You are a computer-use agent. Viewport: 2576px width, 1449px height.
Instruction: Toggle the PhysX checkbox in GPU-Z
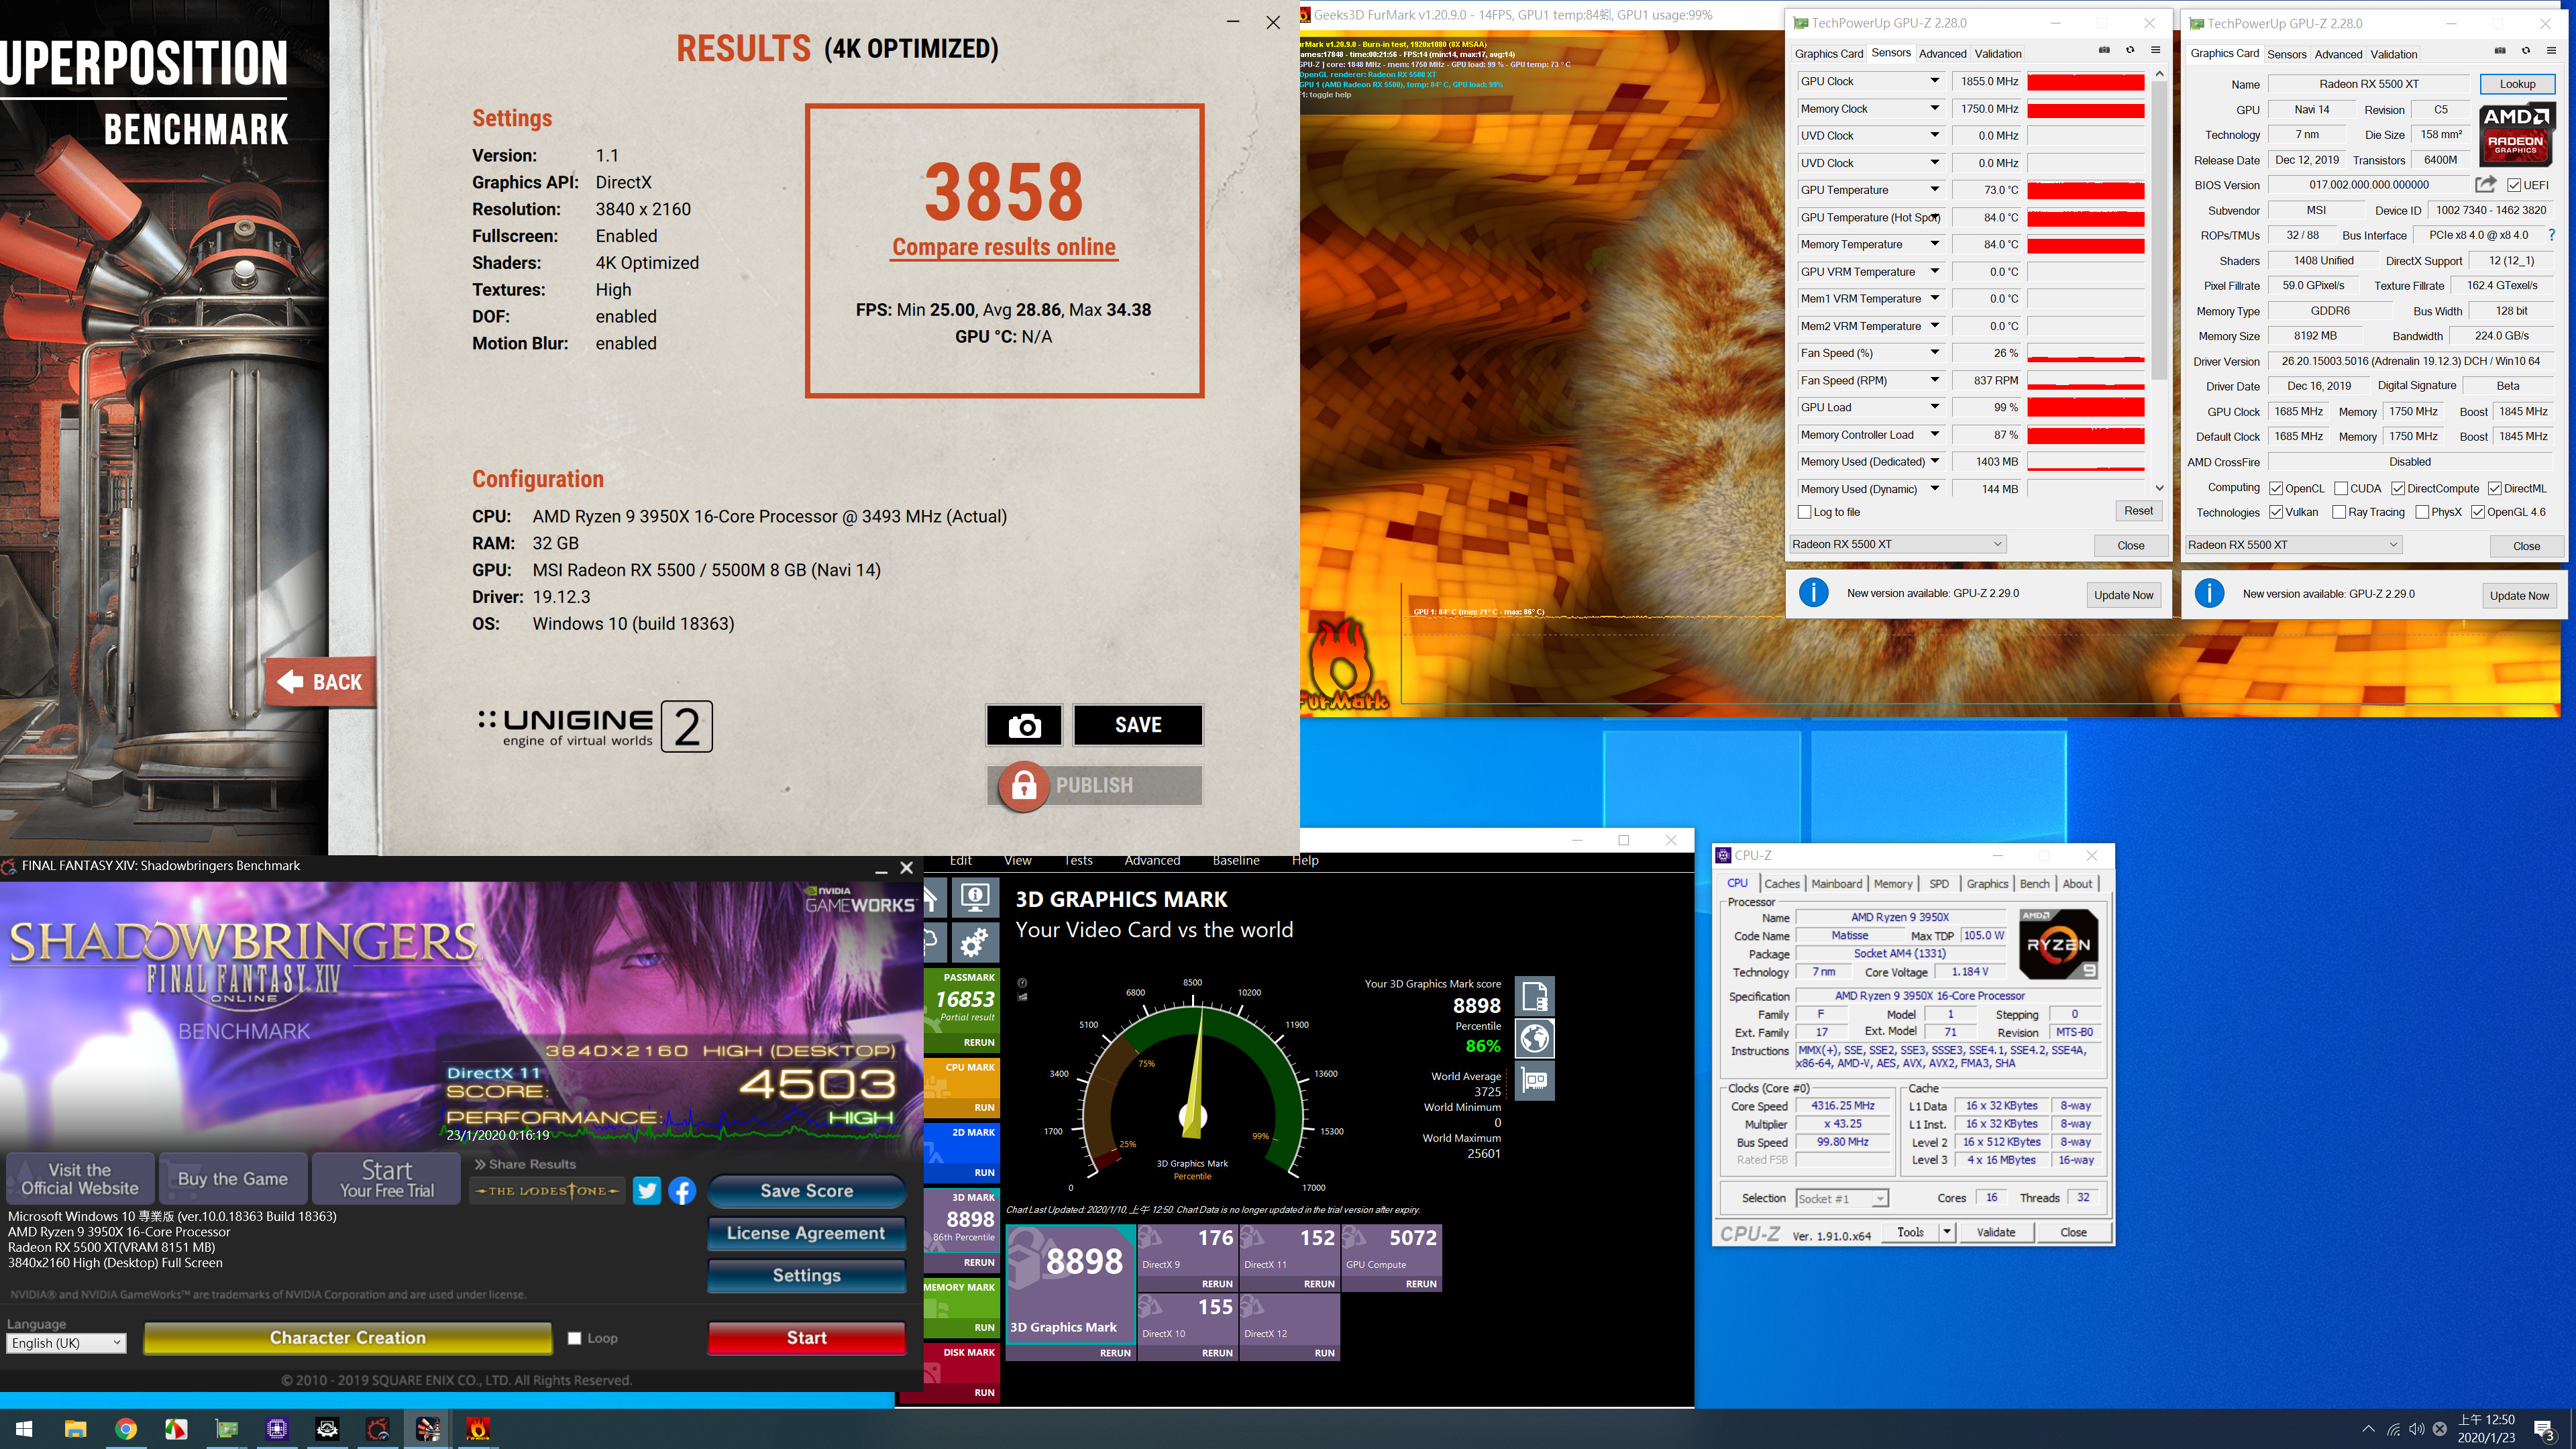click(2422, 512)
